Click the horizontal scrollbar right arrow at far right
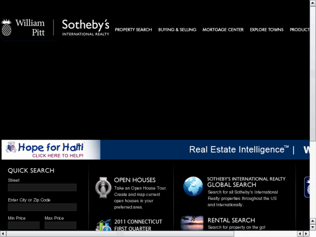This screenshot has height=237, width=316. click(306, 234)
